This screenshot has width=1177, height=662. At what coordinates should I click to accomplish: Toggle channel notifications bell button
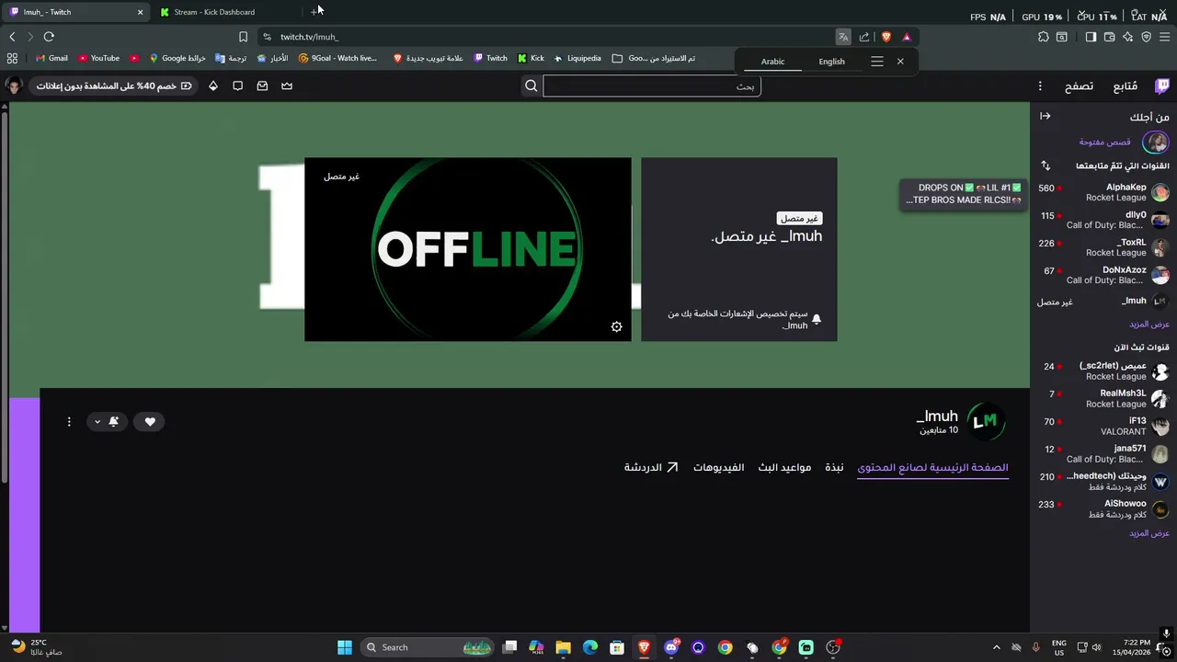pos(114,422)
